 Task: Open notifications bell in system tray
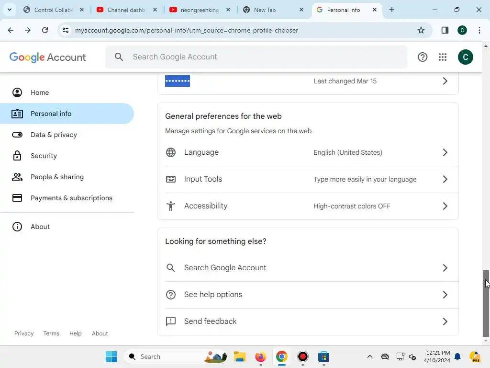[x=457, y=356]
